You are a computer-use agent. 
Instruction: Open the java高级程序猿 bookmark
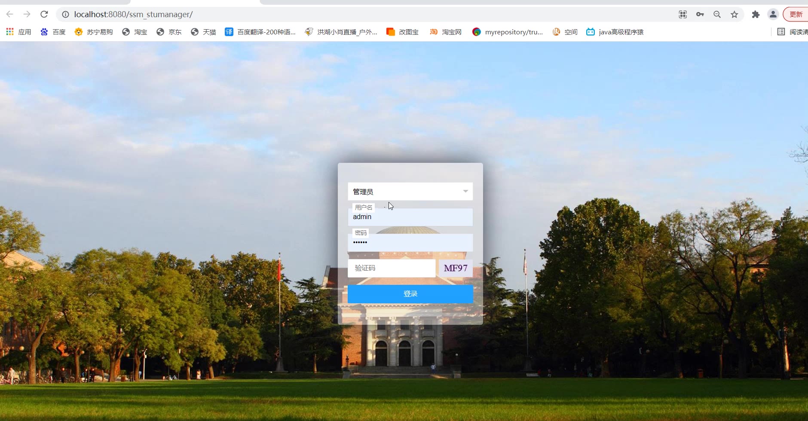(615, 32)
